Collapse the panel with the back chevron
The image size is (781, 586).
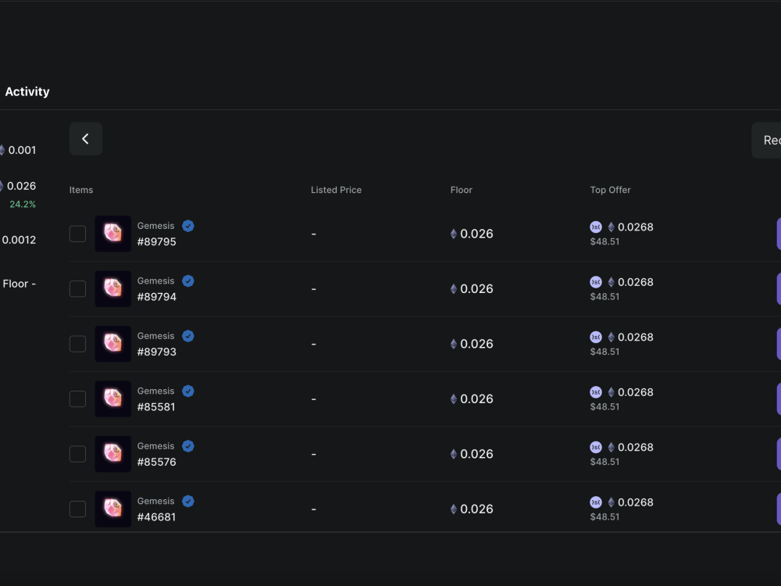point(85,138)
